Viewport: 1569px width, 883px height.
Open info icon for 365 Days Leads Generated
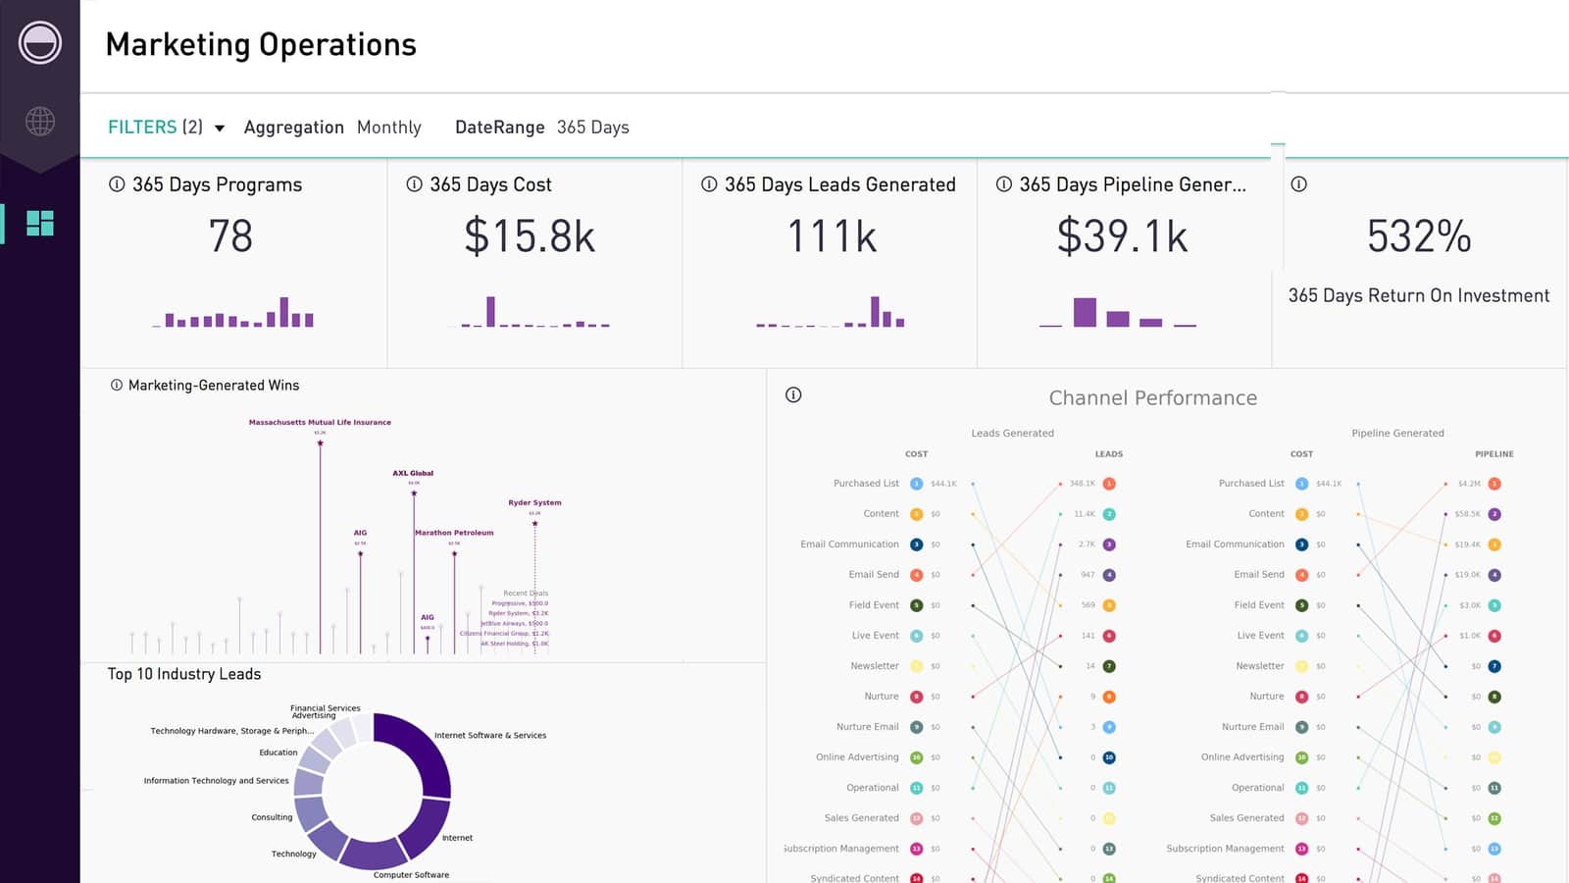click(x=709, y=184)
